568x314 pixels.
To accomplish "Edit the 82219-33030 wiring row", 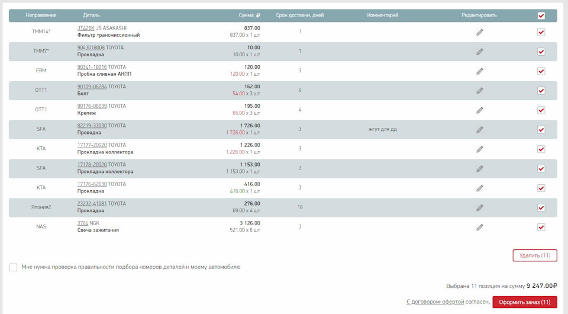I will point(480,130).
